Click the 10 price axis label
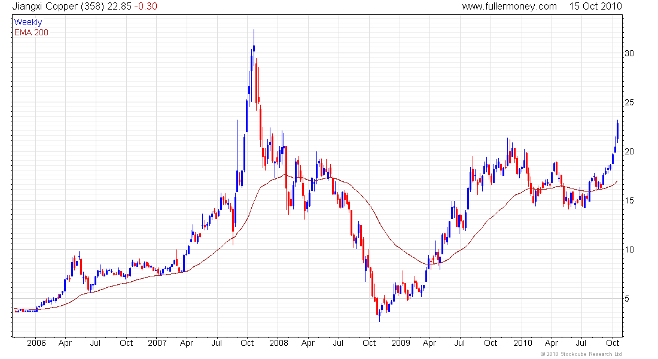Screen dimensions: 658x359 click(629, 250)
